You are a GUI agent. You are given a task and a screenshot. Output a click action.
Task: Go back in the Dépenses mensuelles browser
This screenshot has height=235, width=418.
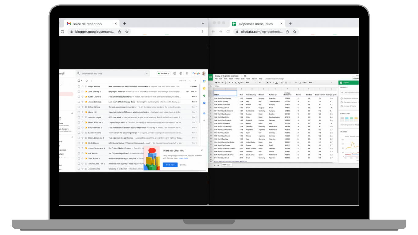[213, 32]
